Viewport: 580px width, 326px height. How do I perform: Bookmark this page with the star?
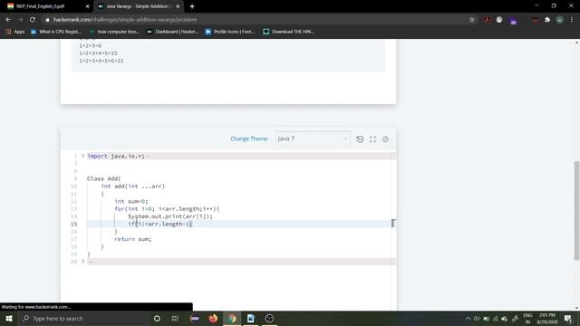click(471, 20)
